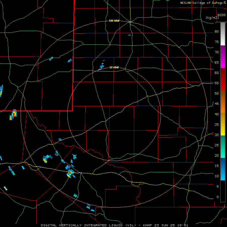
Task: Click the Digital Vertically Integrated Liquid caption
Action: click(x=89, y=225)
